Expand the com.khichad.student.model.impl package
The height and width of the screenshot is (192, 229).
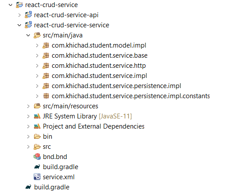click(x=37, y=45)
